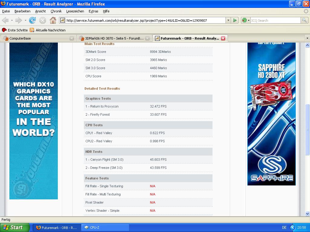Close the Futuremark Result Analyzer tab

point(223,38)
